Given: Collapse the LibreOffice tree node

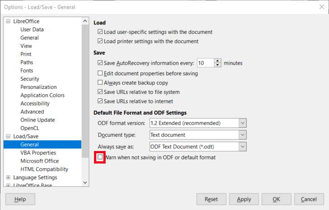Looking at the screenshot, I should point(8,21).
